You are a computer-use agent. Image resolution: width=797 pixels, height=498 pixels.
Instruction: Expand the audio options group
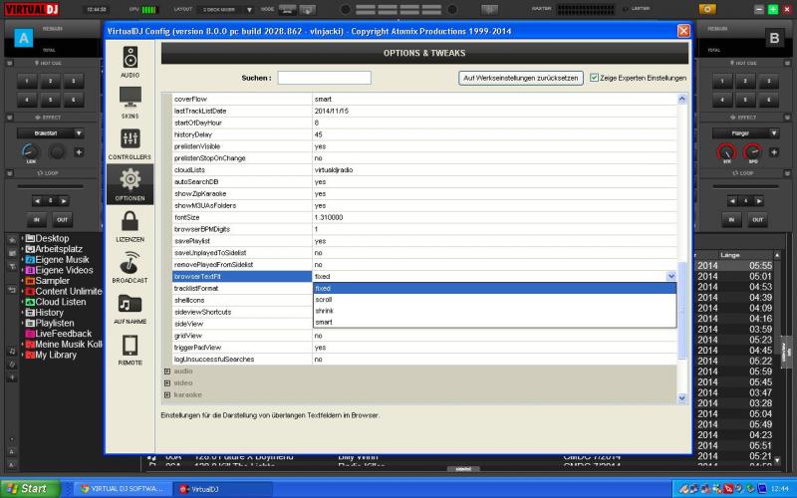click(x=166, y=371)
